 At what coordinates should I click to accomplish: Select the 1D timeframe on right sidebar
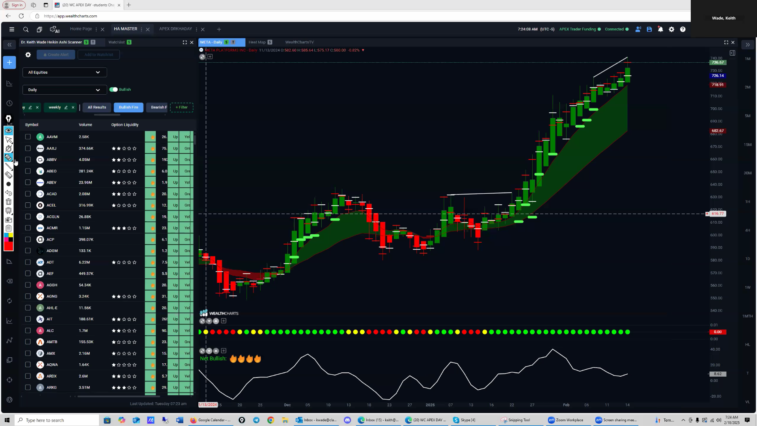pos(748,259)
